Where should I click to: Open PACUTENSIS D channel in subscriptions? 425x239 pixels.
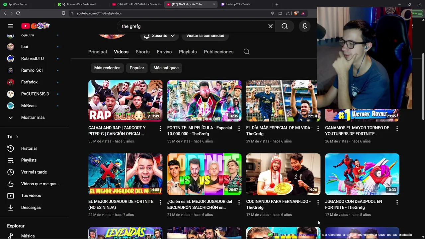click(35, 94)
